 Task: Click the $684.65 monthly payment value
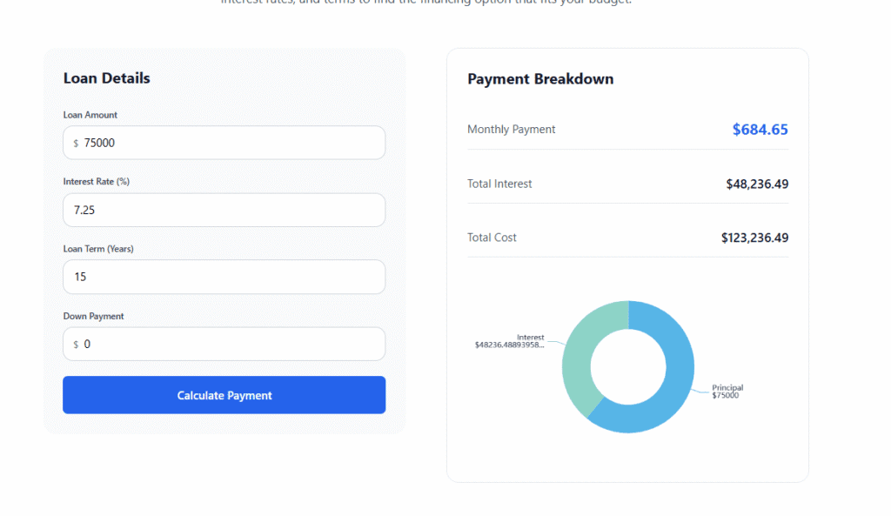(760, 130)
